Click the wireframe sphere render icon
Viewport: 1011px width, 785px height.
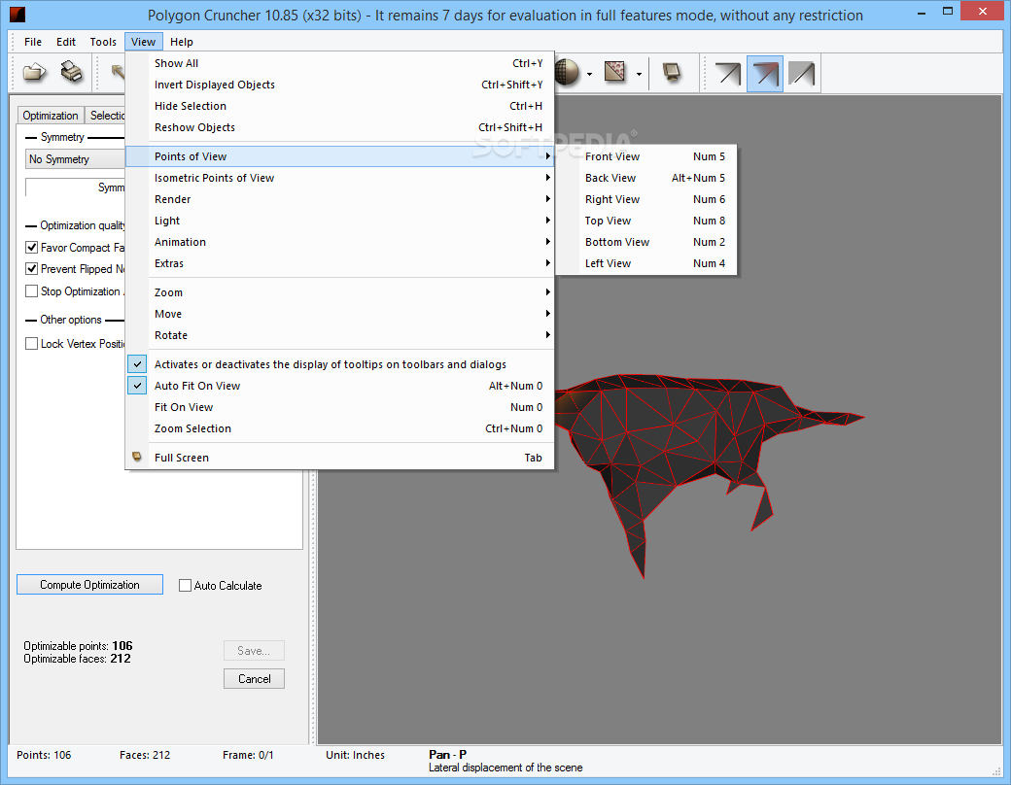pyautogui.click(x=567, y=73)
